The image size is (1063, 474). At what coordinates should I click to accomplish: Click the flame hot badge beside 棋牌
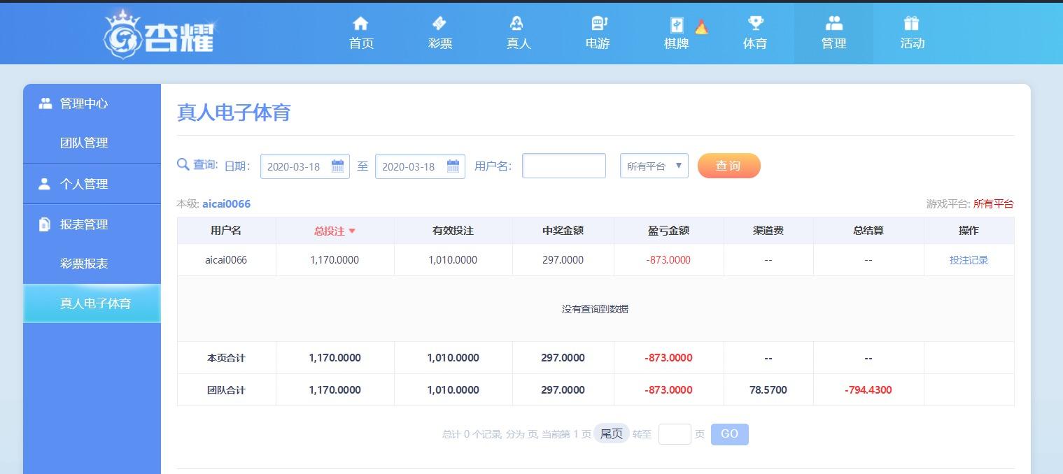[701, 27]
